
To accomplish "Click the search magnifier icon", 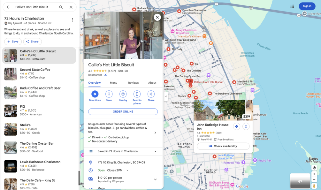I will [x=61, y=7].
